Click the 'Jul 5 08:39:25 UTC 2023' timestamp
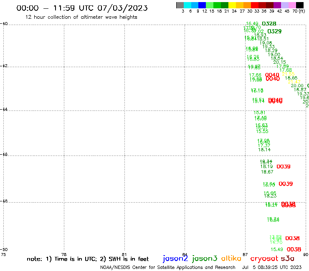The image size is (309, 271). (272, 267)
